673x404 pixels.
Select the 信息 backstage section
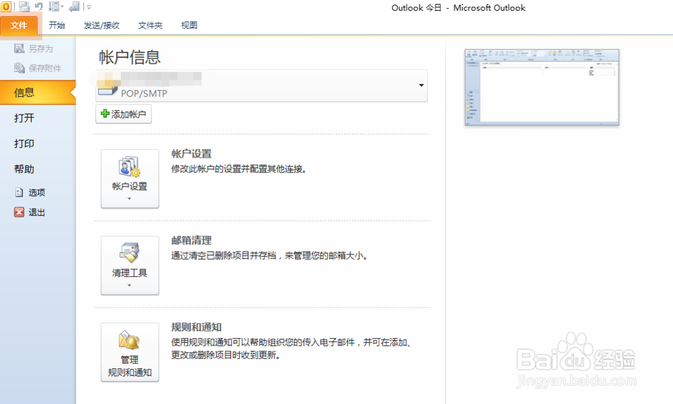(x=38, y=92)
